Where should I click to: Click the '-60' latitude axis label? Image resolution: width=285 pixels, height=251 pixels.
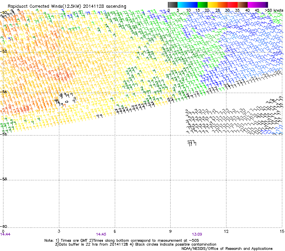(x=3, y=226)
